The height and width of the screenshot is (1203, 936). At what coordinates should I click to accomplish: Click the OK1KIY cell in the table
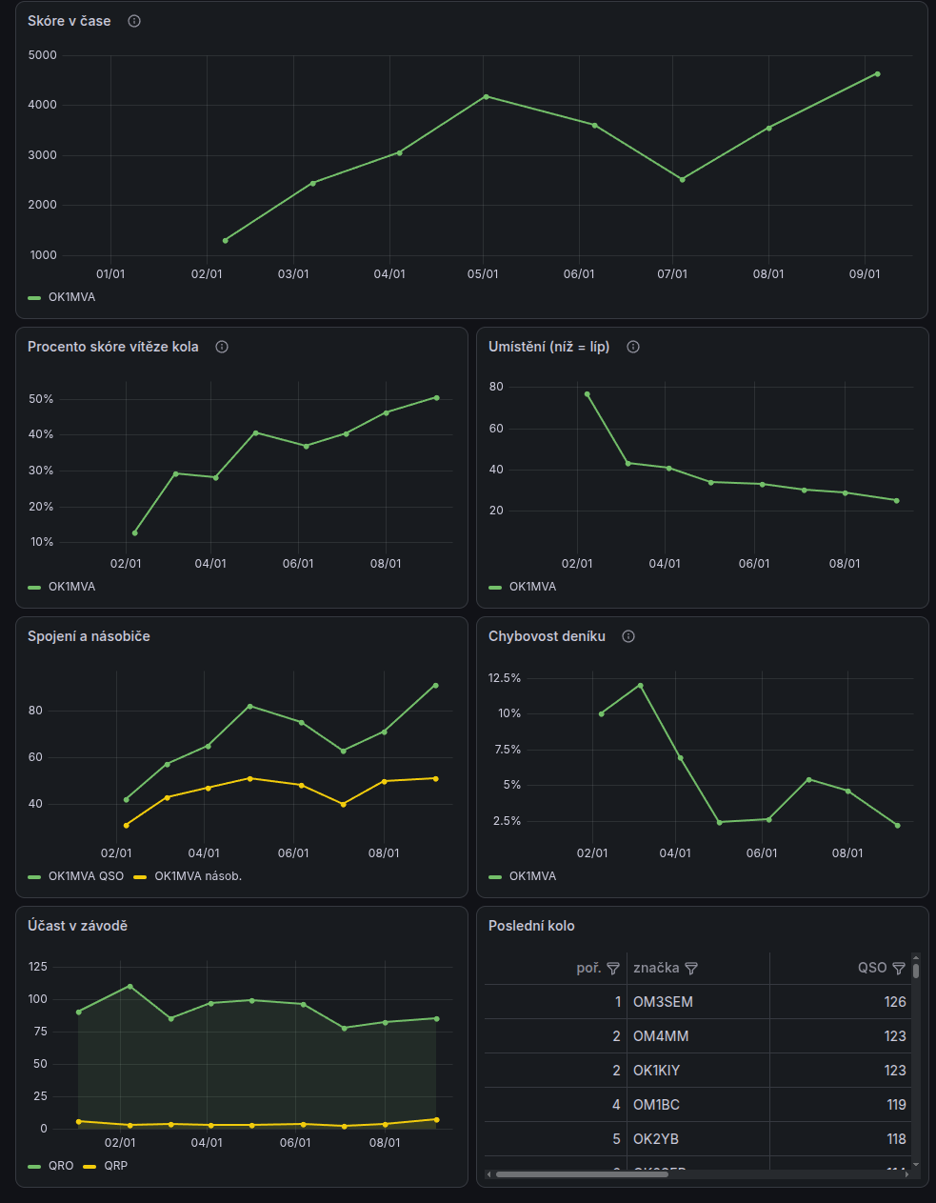click(698, 1071)
